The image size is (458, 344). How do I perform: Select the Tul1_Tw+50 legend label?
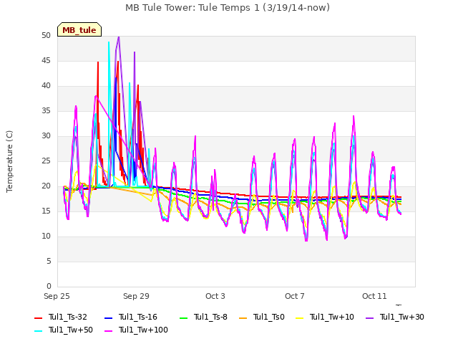click(71, 330)
